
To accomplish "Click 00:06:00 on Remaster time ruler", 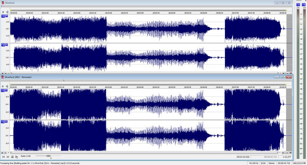I will pyautogui.click(x=203, y=87).
